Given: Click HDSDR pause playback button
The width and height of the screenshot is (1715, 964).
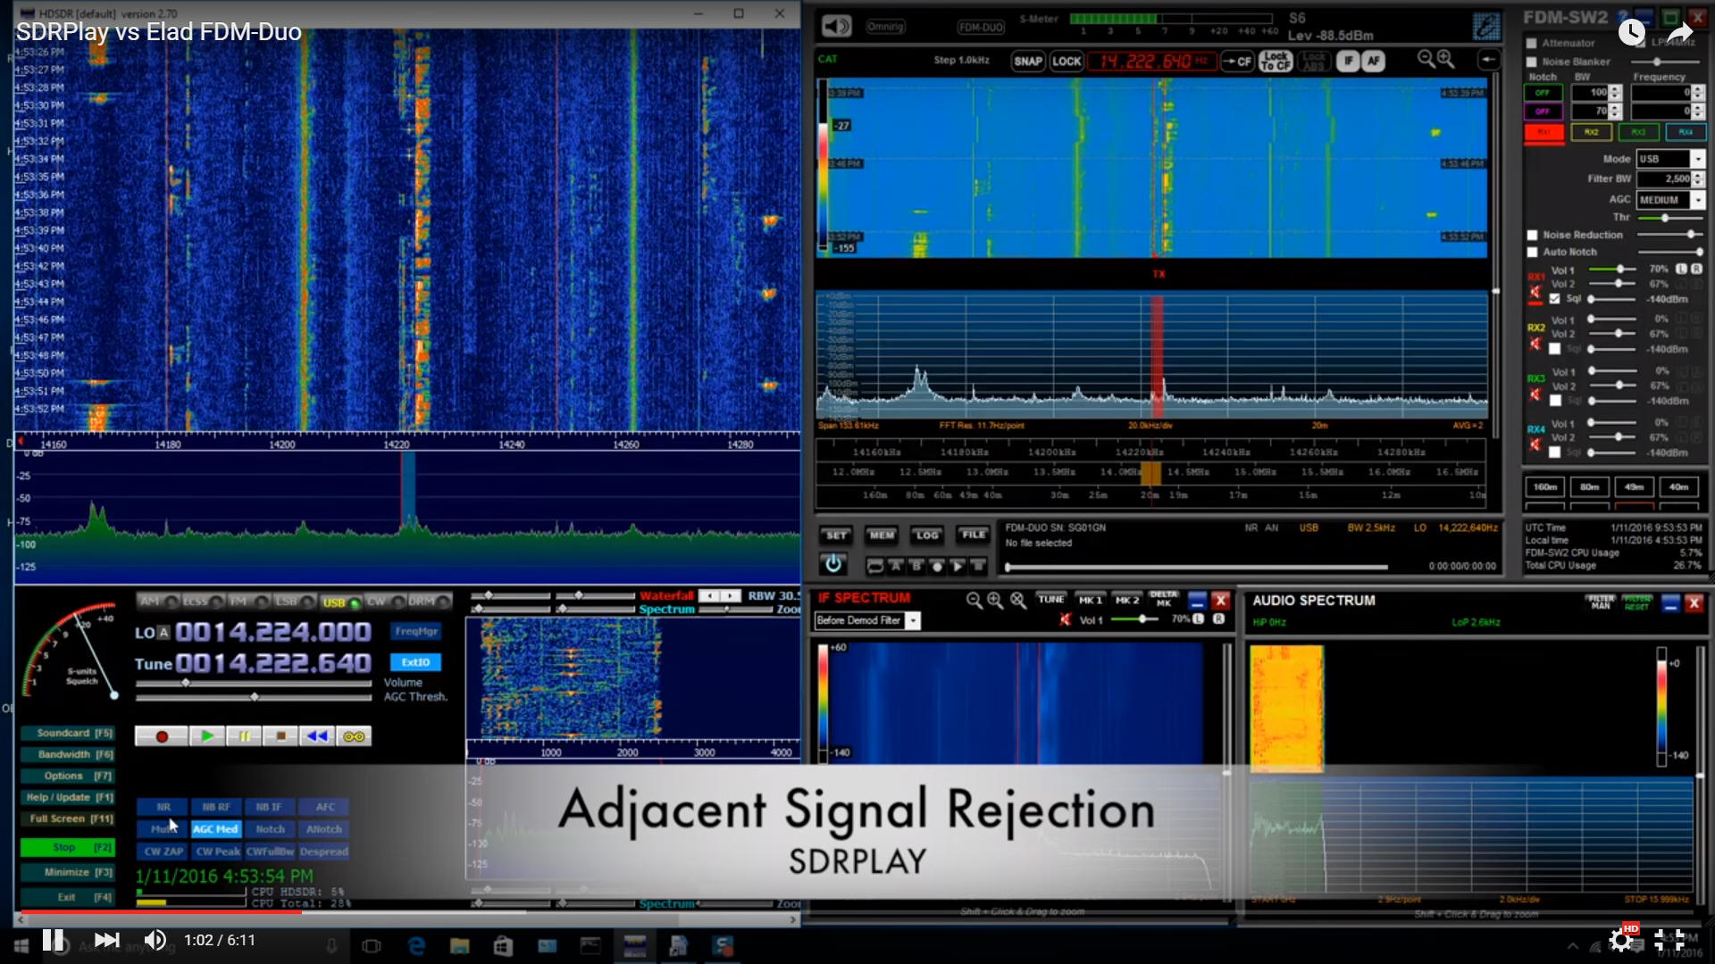Looking at the screenshot, I should (x=244, y=736).
